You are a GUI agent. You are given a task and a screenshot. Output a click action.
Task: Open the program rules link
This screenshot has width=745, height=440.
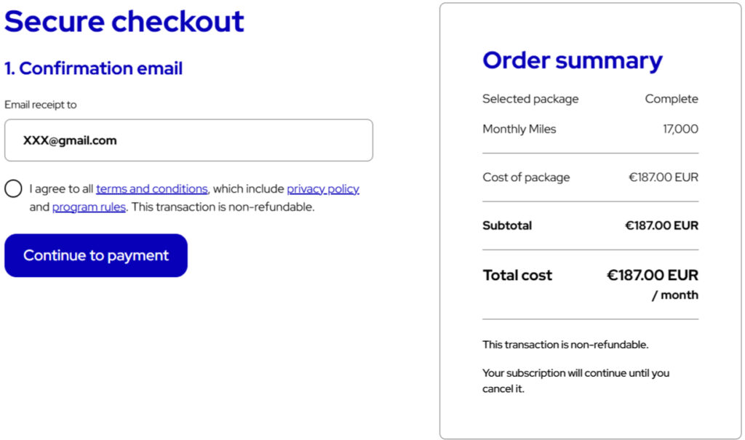pyautogui.click(x=89, y=207)
